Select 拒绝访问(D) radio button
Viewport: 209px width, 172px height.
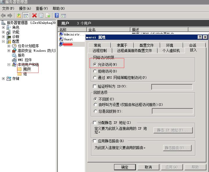click(95, 71)
